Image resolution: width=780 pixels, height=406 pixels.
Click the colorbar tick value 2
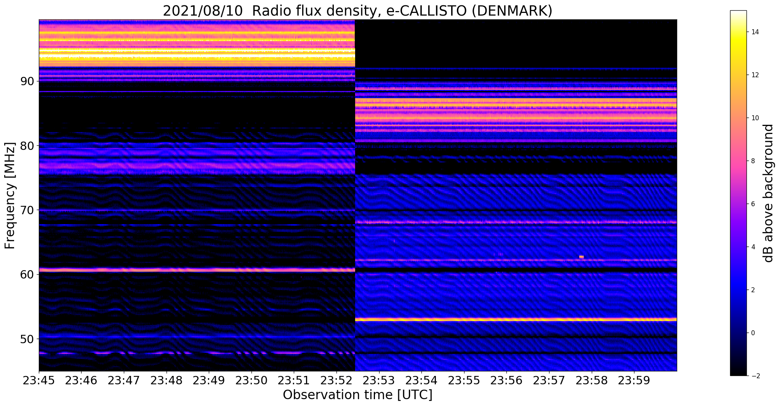click(753, 290)
